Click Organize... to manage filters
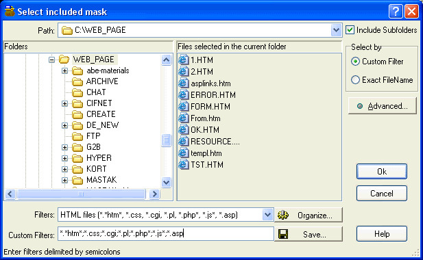The image size is (423, 260). point(309,215)
